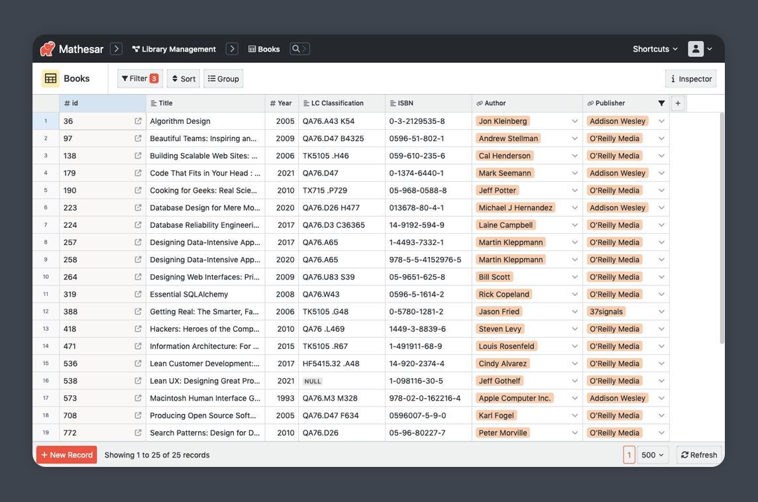The image size is (758, 502).
Task: Open the Inspector panel
Action: [691, 79]
